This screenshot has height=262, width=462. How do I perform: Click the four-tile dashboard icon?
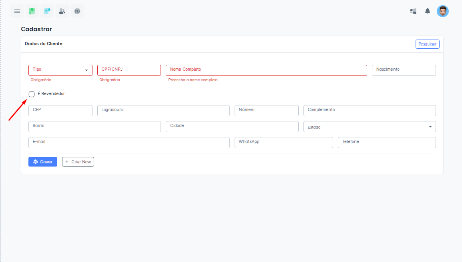coord(413,11)
